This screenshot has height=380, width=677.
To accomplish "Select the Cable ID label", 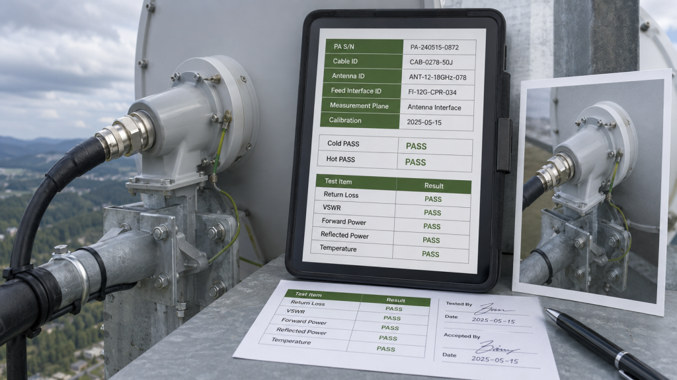I will click(345, 61).
